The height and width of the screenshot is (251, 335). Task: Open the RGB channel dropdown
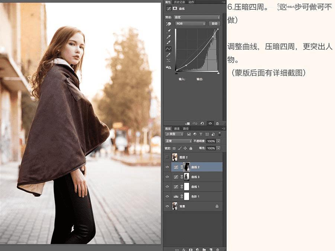(x=191, y=23)
